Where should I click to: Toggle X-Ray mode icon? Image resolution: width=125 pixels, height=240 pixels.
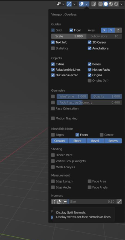(94, 4)
